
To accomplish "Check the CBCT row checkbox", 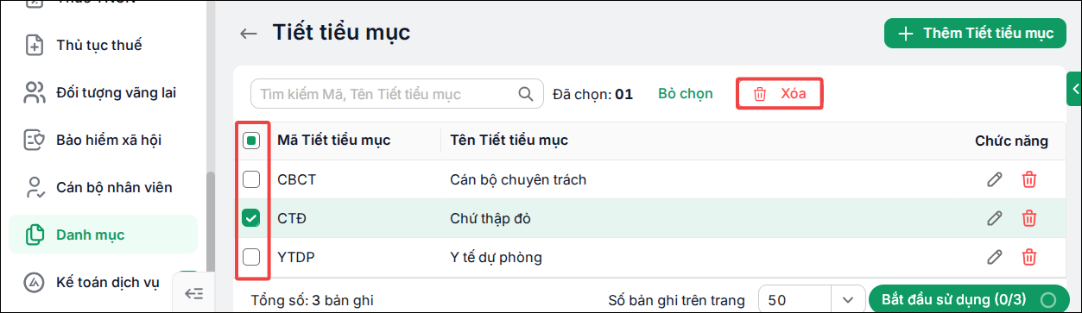I will tap(251, 179).
